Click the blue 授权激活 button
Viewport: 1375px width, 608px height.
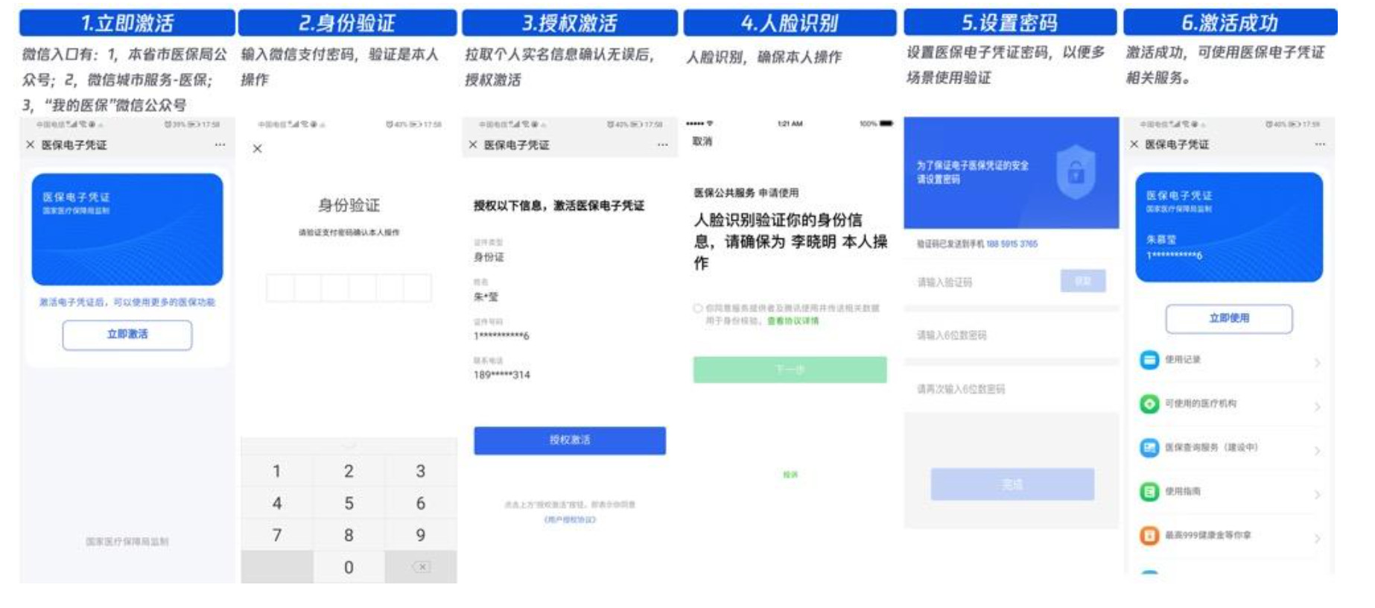570,440
